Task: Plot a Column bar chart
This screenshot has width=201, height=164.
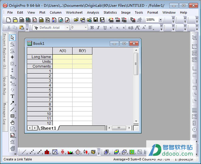Action: coord(47,152)
